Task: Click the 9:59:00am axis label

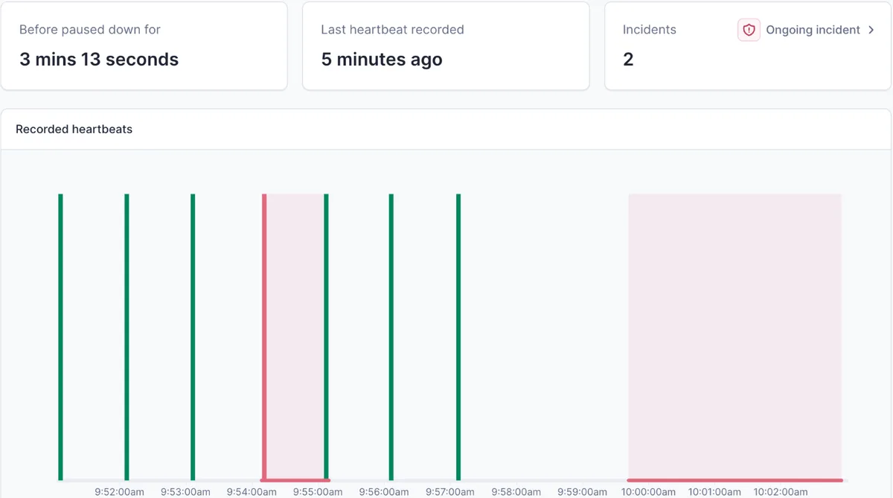Action: coord(583,492)
